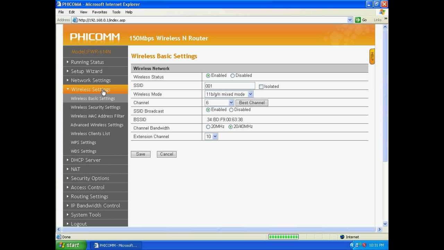Open WPS Settings page
The width and height of the screenshot is (444, 250).
click(83, 142)
